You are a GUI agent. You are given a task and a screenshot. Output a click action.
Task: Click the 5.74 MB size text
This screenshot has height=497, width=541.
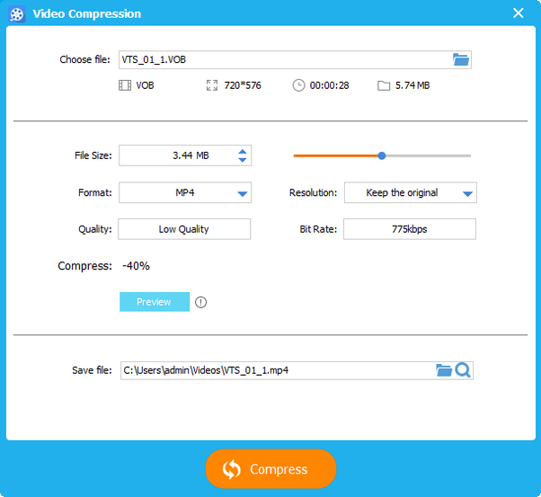click(412, 85)
